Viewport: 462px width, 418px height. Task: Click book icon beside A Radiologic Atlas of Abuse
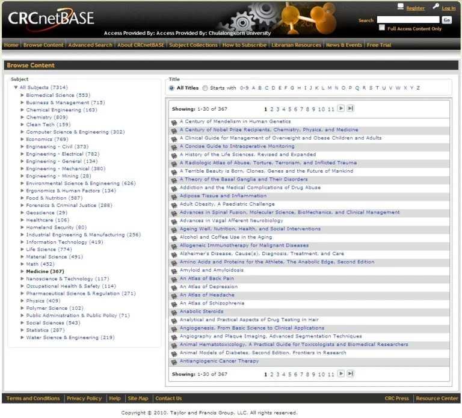pyautogui.click(x=174, y=164)
